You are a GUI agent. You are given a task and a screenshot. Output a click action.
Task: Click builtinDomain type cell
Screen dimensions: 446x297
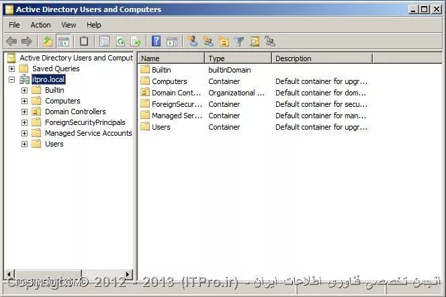click(230, 70)
